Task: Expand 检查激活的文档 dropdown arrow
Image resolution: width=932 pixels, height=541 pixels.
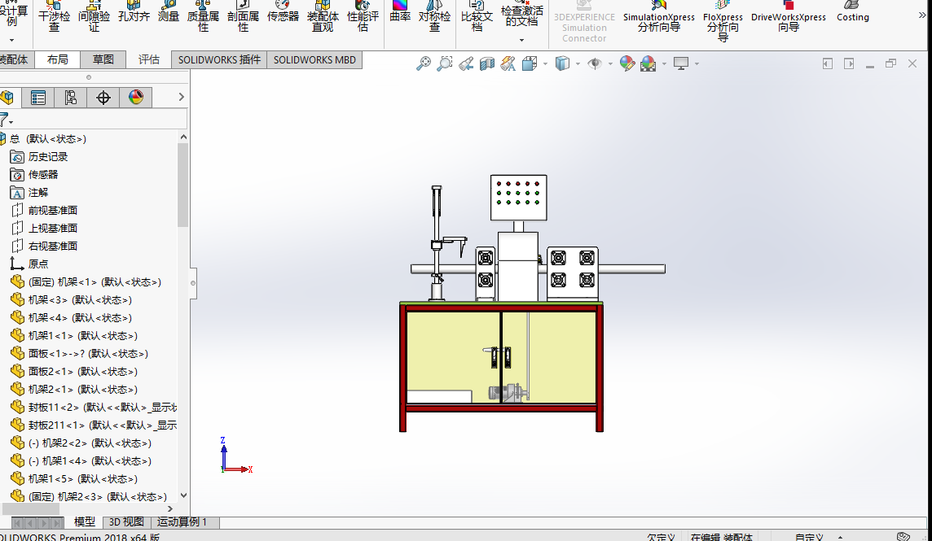Action: [522, 41]
